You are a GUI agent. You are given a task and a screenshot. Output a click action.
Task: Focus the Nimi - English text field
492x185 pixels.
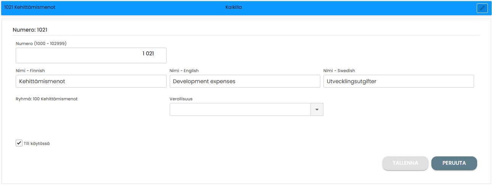click(244, 81)
